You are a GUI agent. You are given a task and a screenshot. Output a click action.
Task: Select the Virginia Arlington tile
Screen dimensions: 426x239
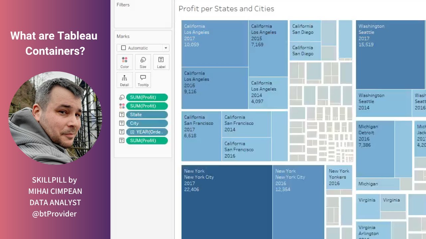click(x=373, y=230)
